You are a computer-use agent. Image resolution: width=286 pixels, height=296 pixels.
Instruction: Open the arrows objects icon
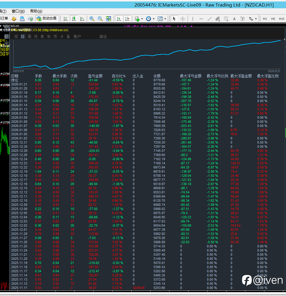point(251,19)
